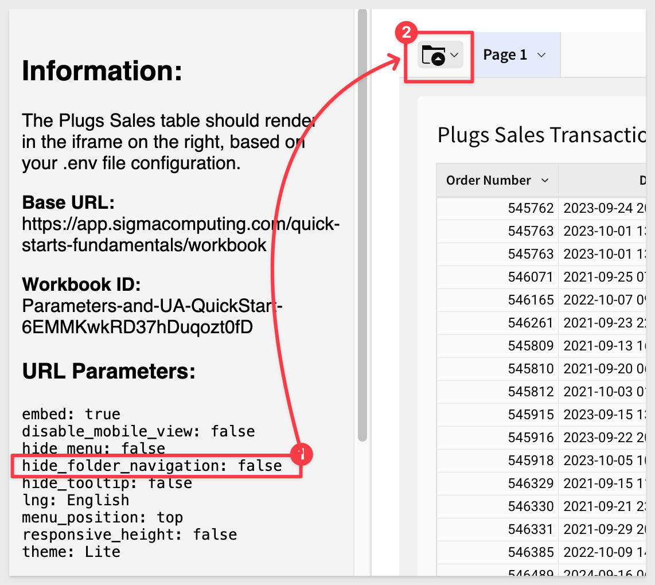Select order number cell 545762

coord(497,208)
